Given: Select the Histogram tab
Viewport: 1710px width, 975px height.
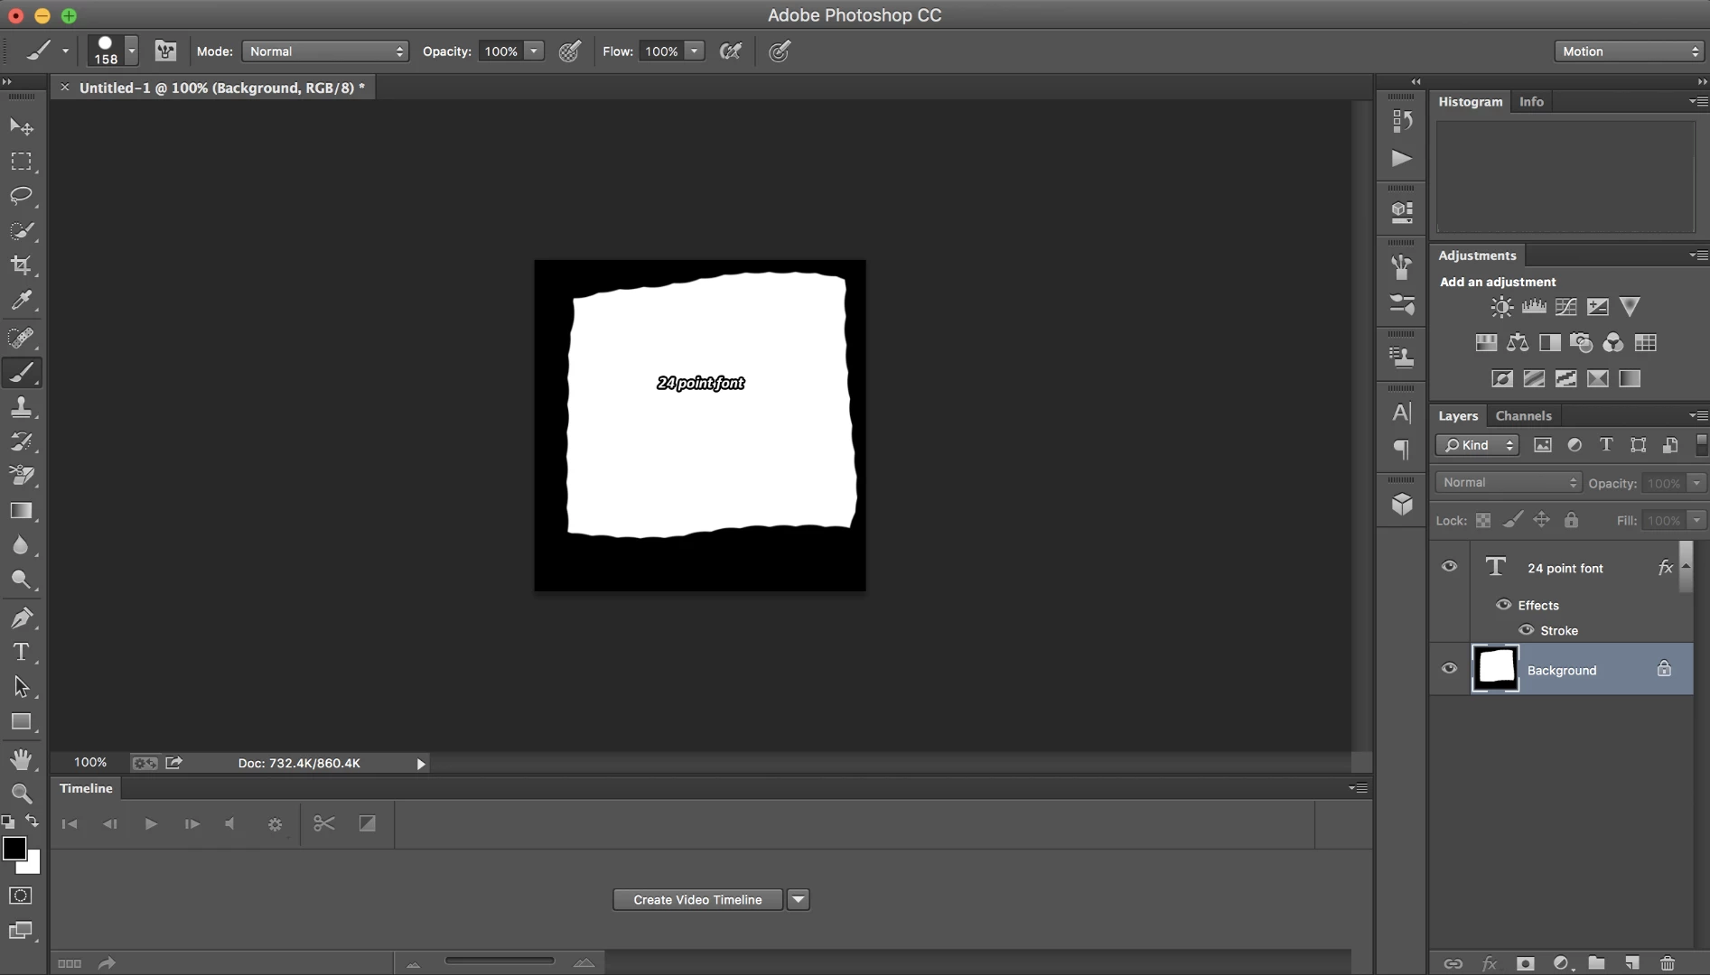Looking at the screenshot, I should click(1471, 101).
